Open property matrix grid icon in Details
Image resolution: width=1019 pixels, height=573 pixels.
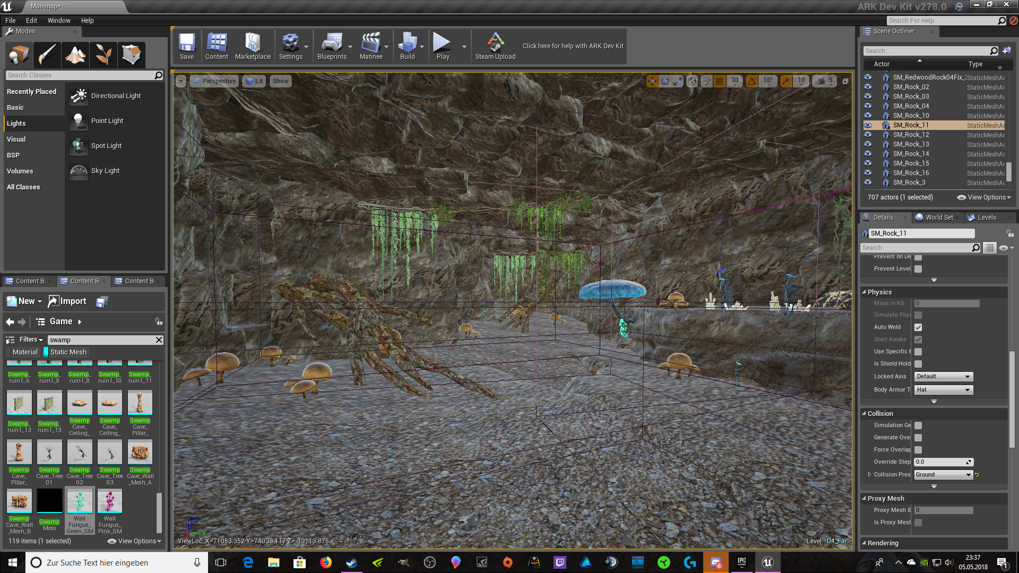[990, 248]
